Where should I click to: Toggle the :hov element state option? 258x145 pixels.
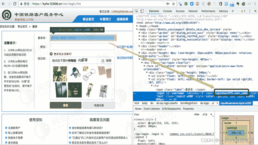196,115
